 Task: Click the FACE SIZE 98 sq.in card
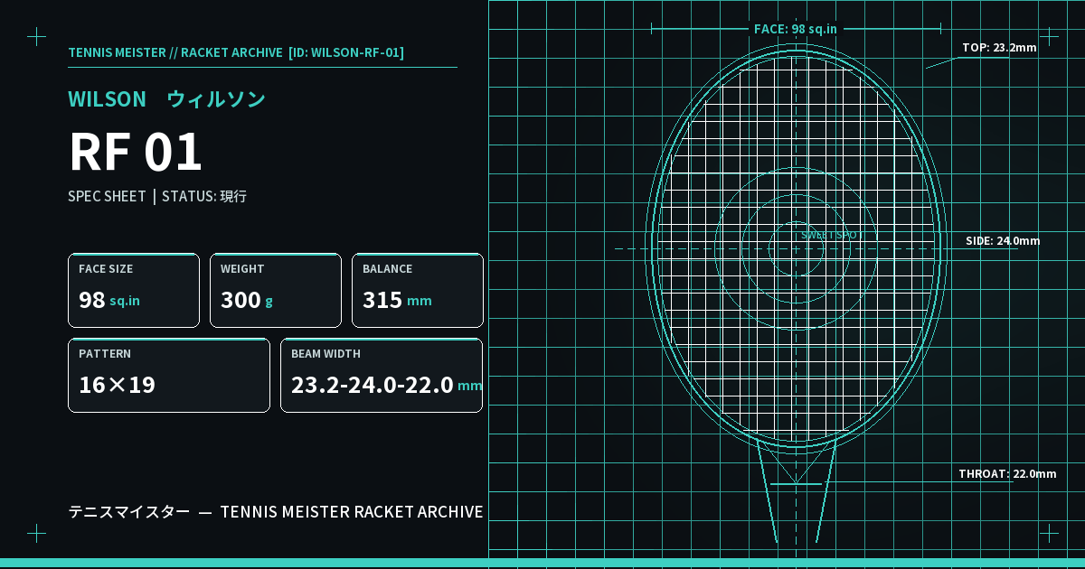pyautogui.click(x=134, y=290)
